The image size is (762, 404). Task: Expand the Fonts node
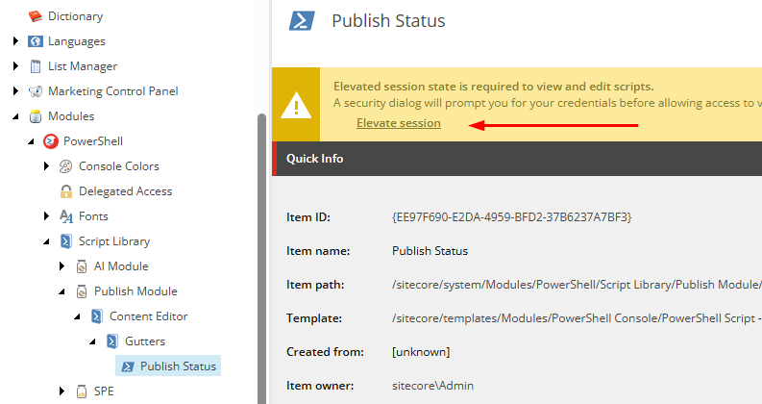(x=47, y=215)
